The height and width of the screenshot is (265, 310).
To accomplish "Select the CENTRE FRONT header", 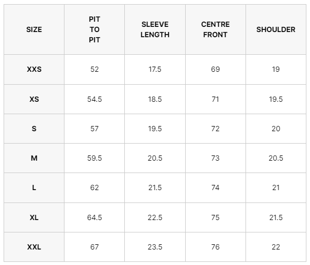I will pyautogui.click(x=216, y=29).
